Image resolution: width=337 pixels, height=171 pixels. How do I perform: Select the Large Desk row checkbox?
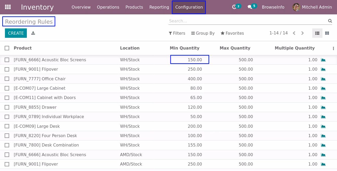(7, 126)
